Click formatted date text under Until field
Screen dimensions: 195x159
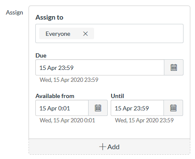coord(144,120)
